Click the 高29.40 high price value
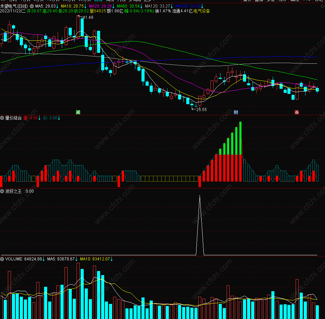 pos(50,11)
